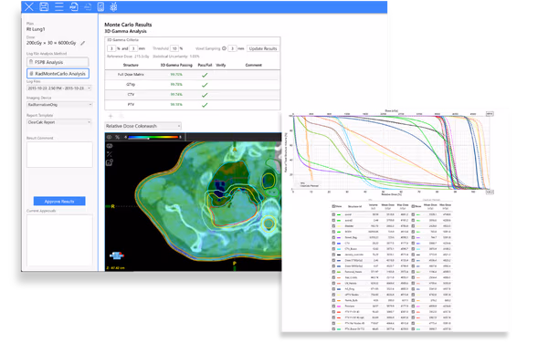Click the rainbow colorwash scale bar
Viewport: 548px width, 343px height.
point(153,137)
